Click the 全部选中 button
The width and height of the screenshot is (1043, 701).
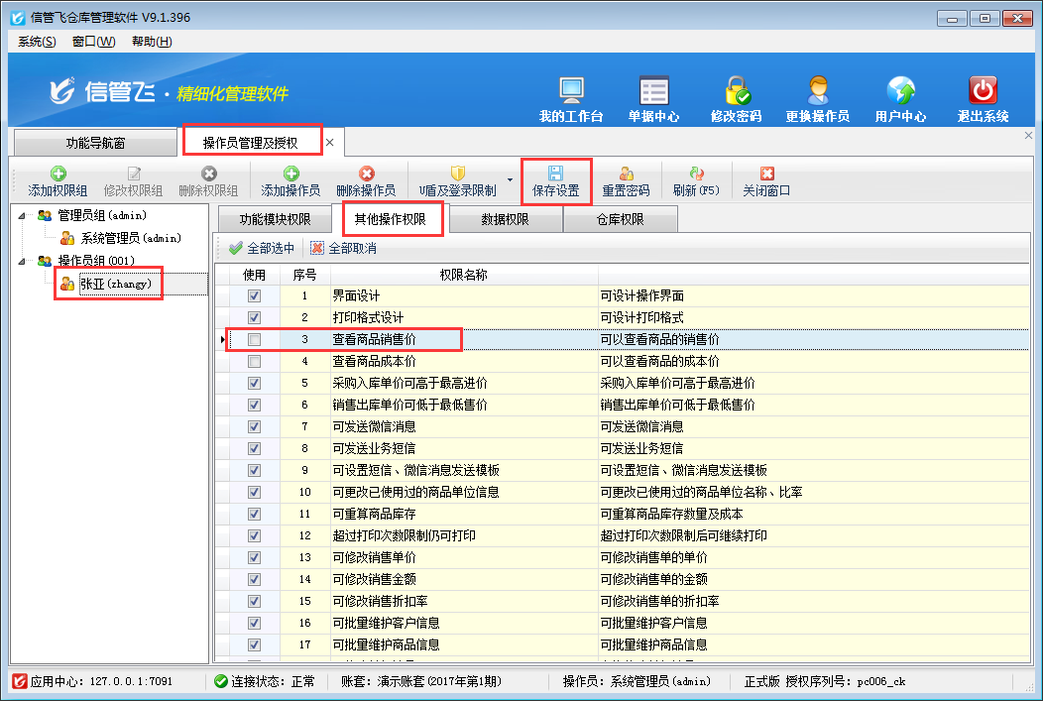pos(263,248)
